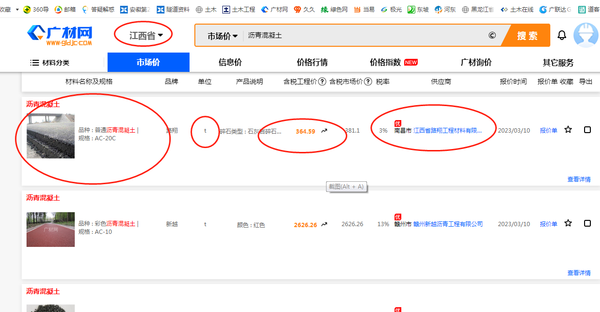Open supplier 赣州新越沥青工程有限公司 link
The image size is (600, 312).
(x=448, y=224)
